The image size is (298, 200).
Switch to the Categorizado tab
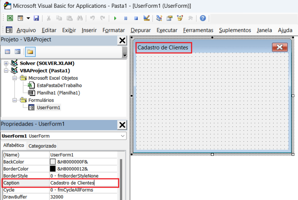(x=42, y=146)
